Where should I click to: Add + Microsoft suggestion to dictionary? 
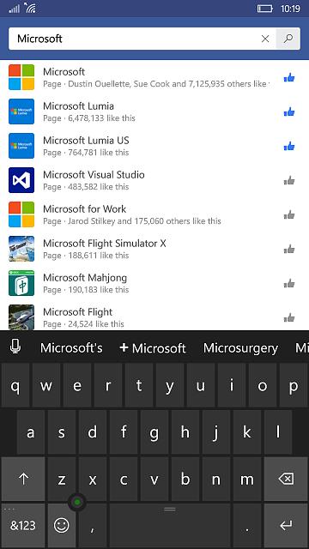pos(153,348)
